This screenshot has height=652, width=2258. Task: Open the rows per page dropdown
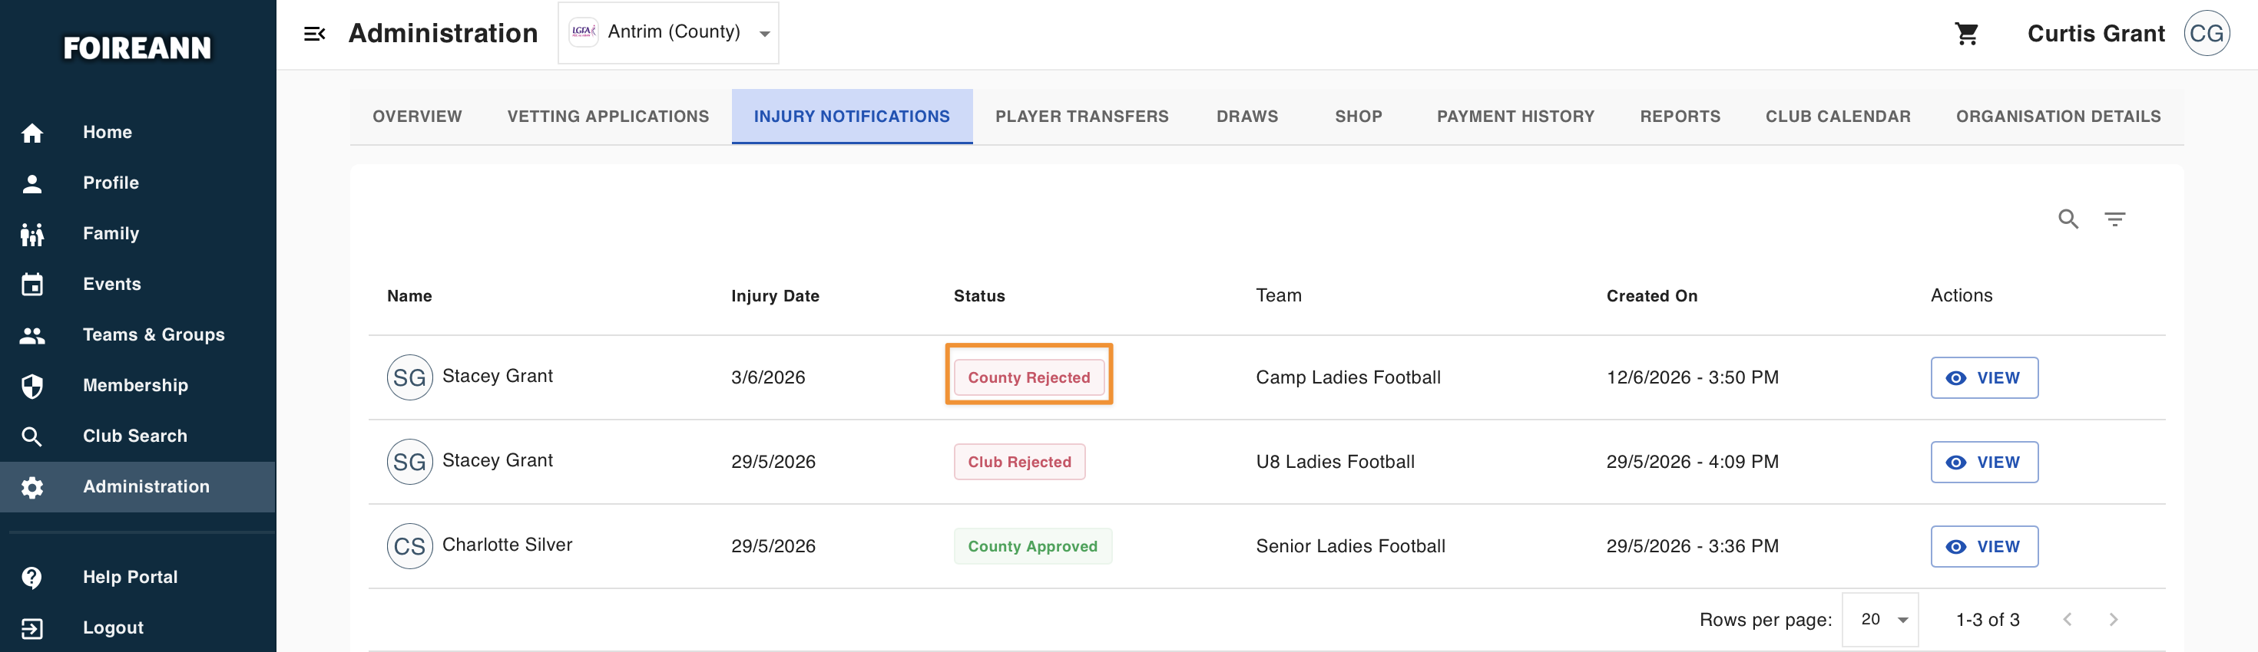point(1879,620)
